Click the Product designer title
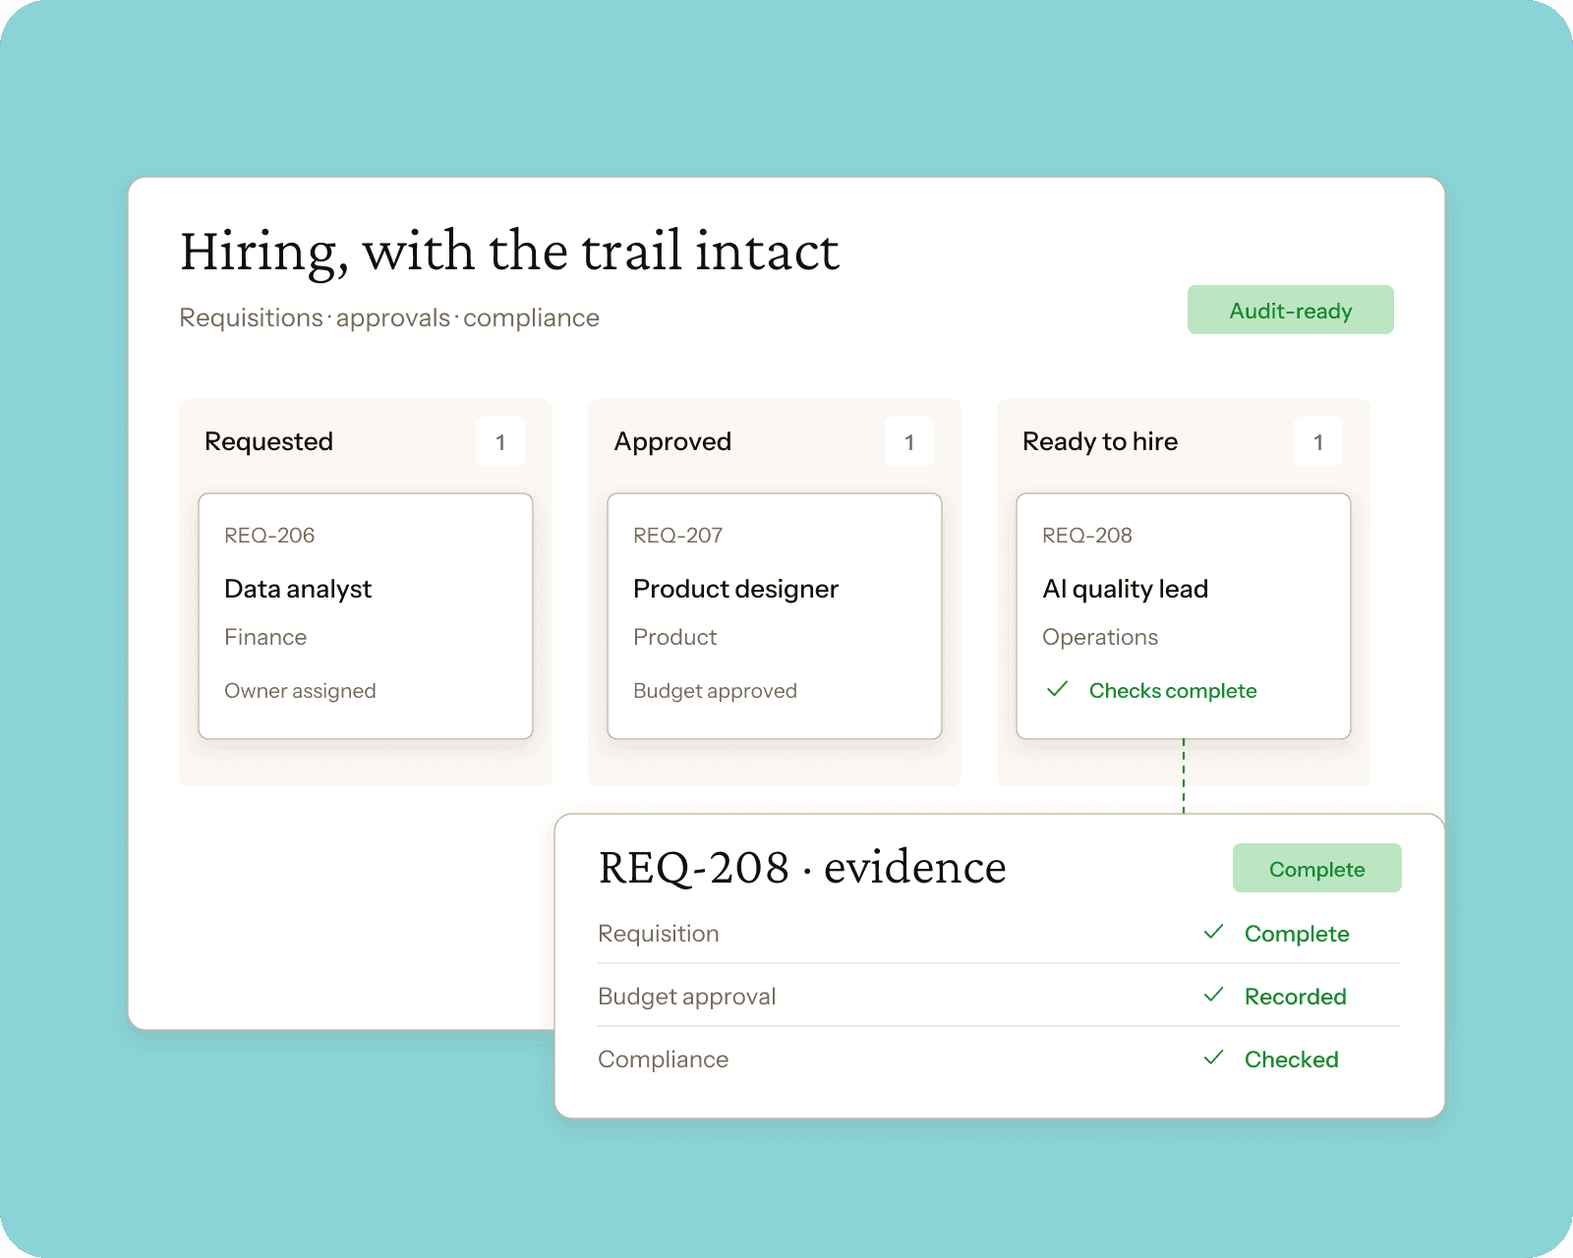1573x1258 pixels. [735, 588]
